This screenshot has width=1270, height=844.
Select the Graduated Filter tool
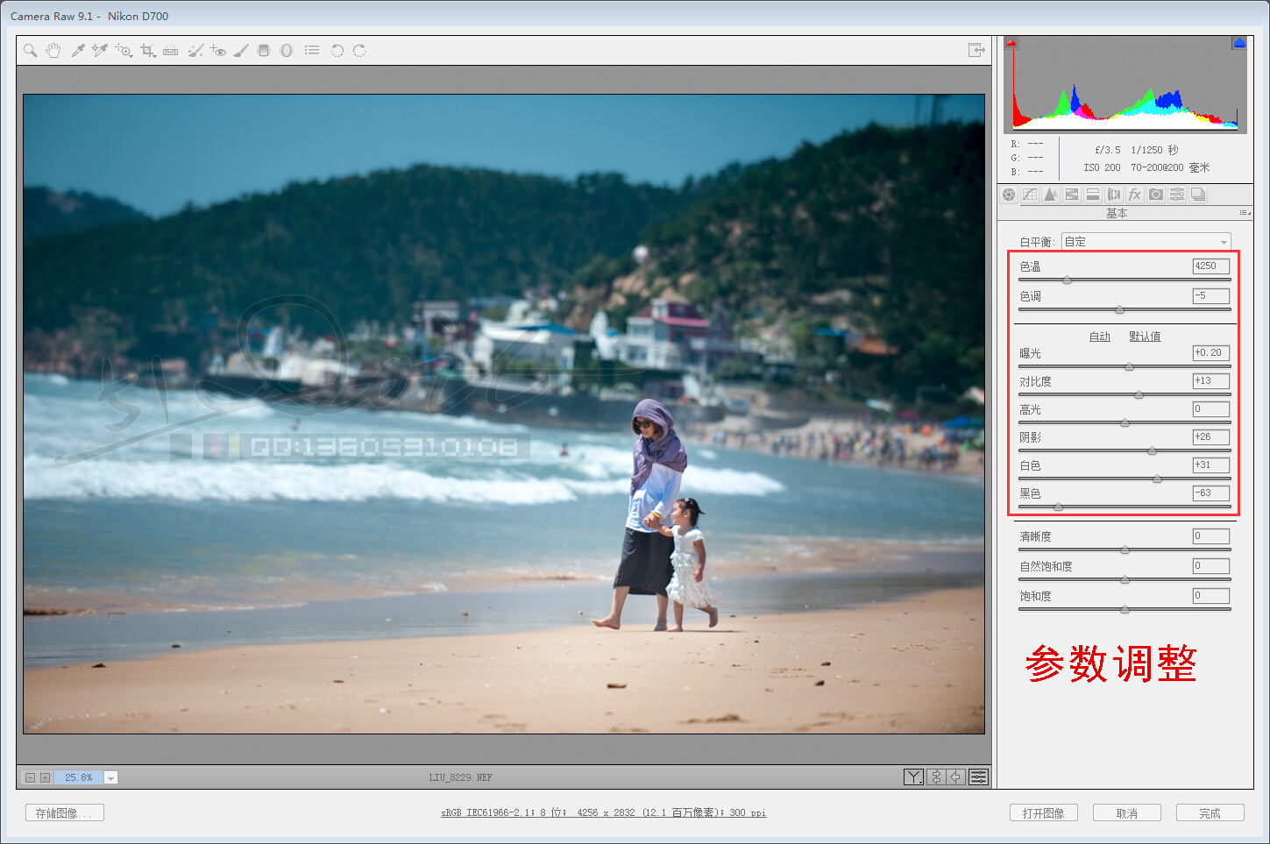pos(264,51)
